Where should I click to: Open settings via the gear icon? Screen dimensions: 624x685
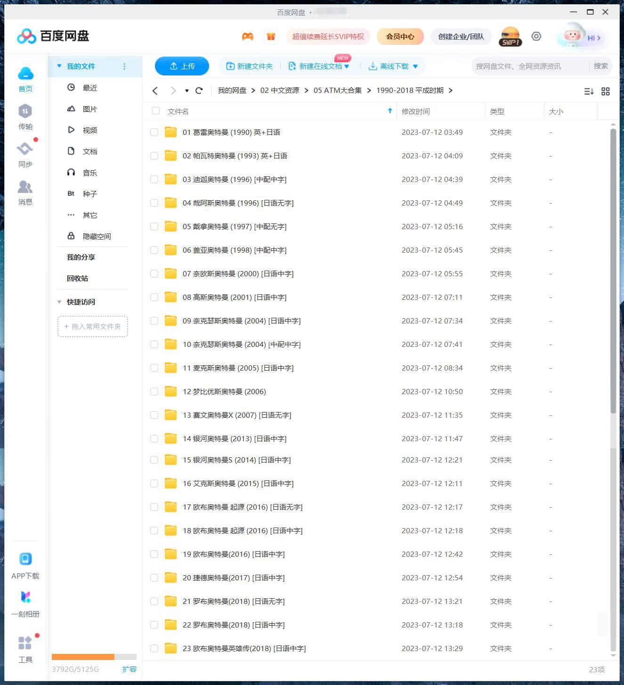[x=536, y=36]
